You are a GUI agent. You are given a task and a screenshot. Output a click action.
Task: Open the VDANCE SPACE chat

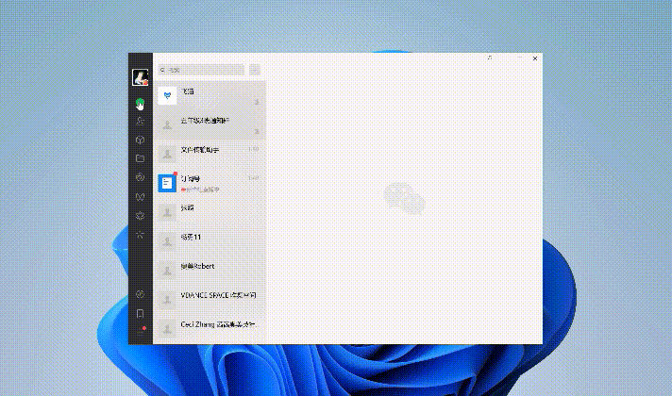(210, 300)
